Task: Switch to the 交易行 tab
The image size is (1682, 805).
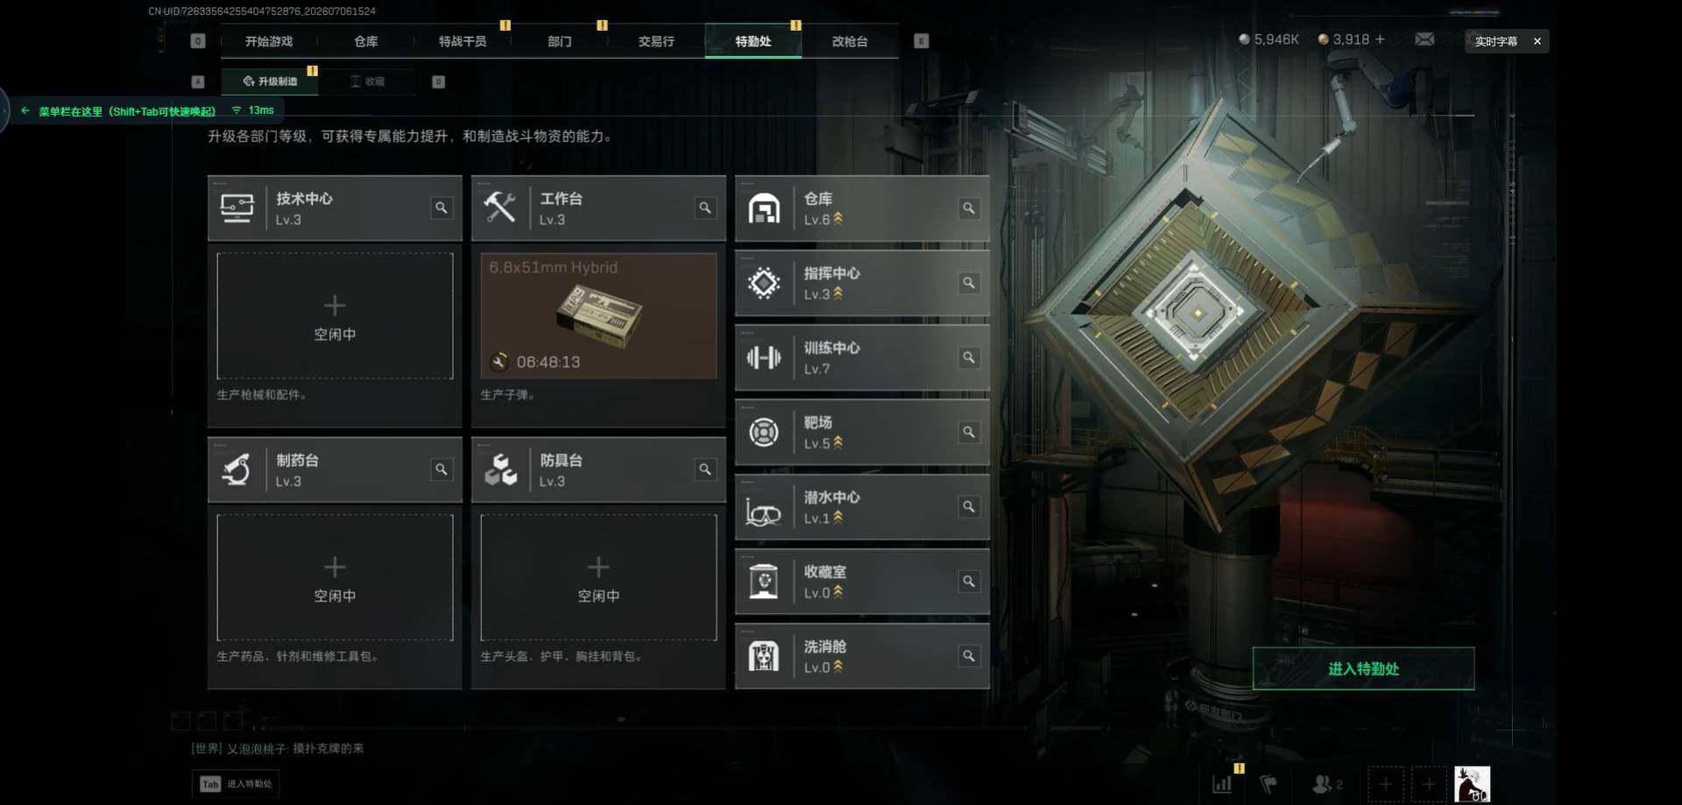Action: (656, 41)
